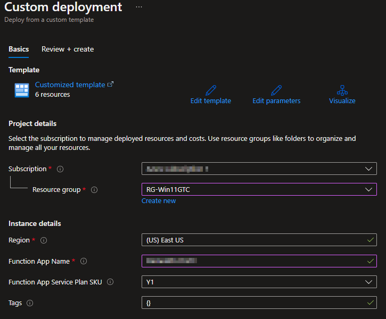The image size is (386, 319).
Task: Show info tooltip for Resource group
Action: click(94, 190)
